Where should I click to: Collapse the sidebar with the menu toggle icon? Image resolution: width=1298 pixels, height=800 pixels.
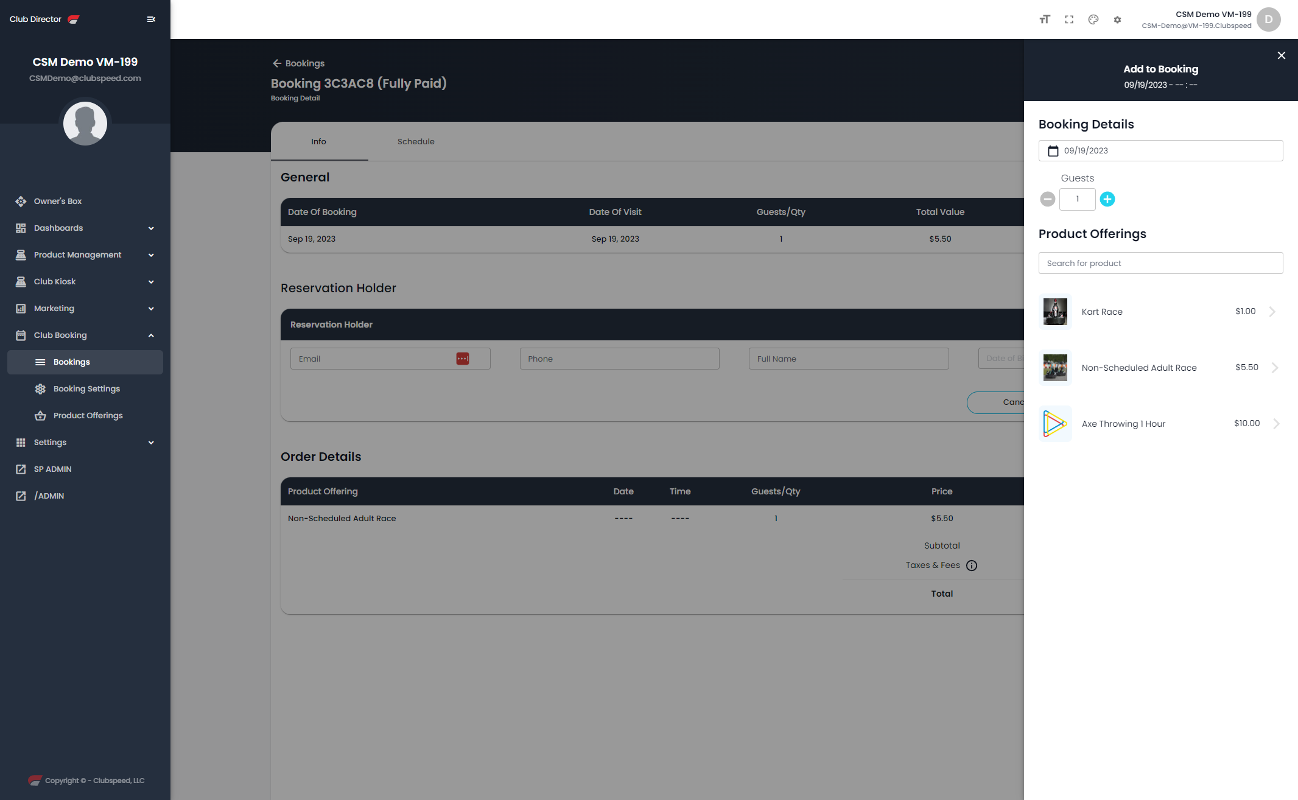151,19
